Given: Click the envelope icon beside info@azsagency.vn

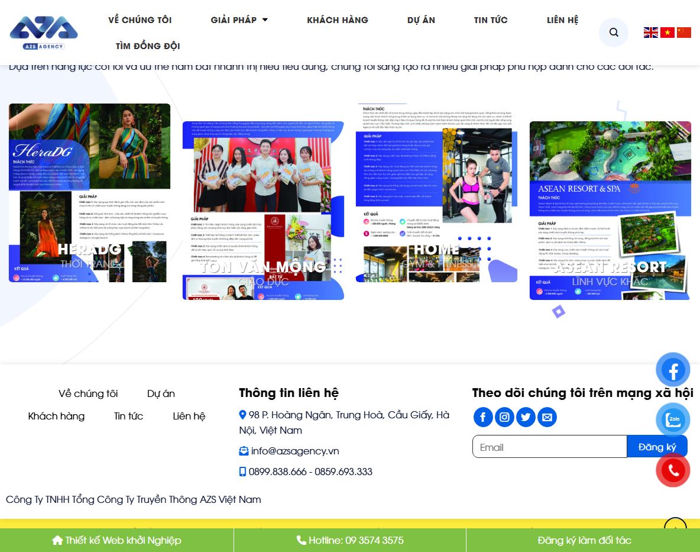Looking at the screenshot, I should [x=244, y=451].
